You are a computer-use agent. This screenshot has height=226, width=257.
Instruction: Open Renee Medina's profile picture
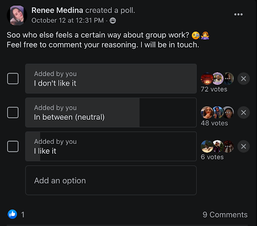[x=17, y=16]
